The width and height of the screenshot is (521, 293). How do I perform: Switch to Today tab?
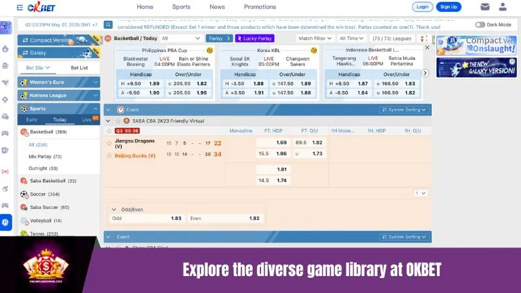(60, 120)
